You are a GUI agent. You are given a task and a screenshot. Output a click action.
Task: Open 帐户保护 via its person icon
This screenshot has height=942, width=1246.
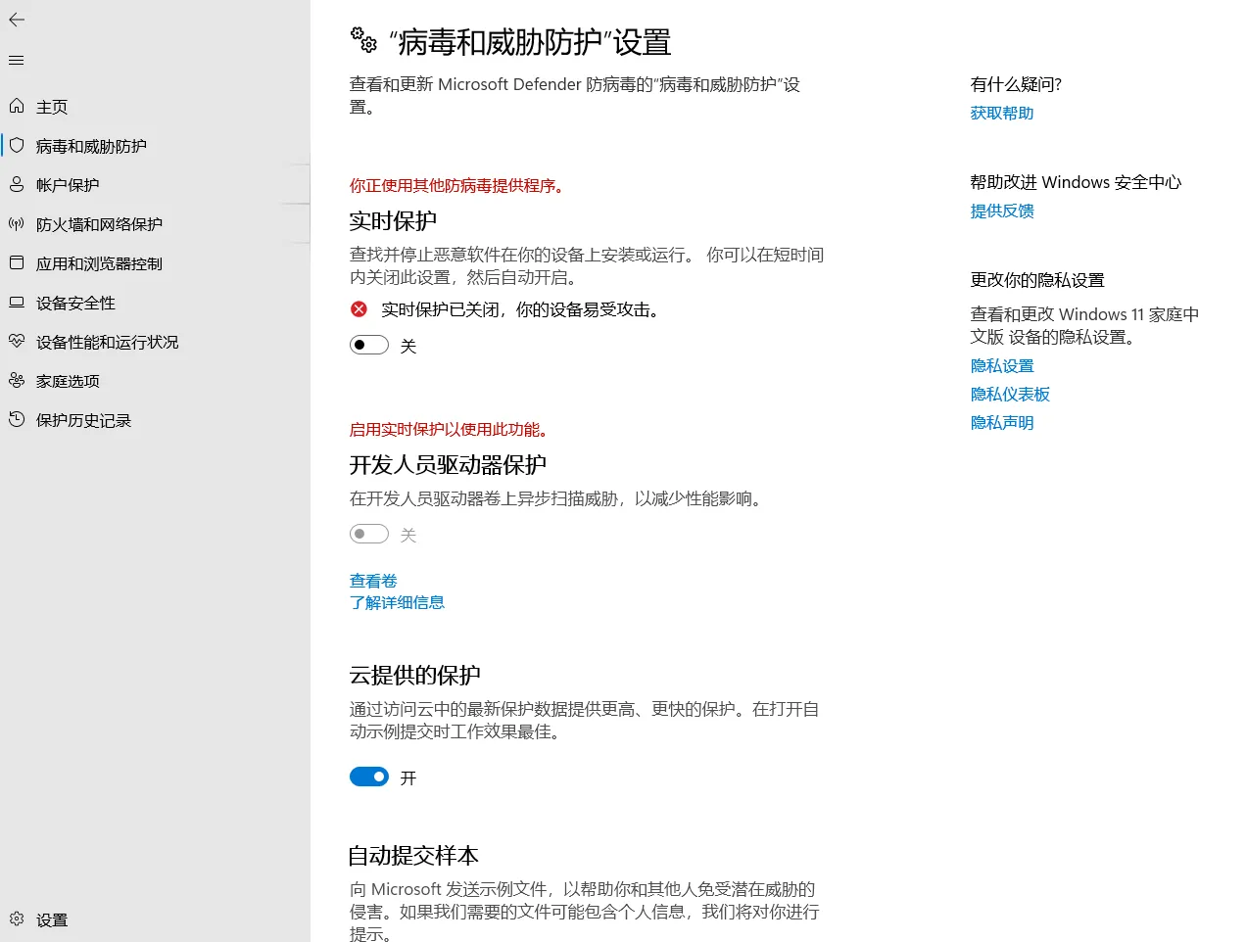pos(15,184)
